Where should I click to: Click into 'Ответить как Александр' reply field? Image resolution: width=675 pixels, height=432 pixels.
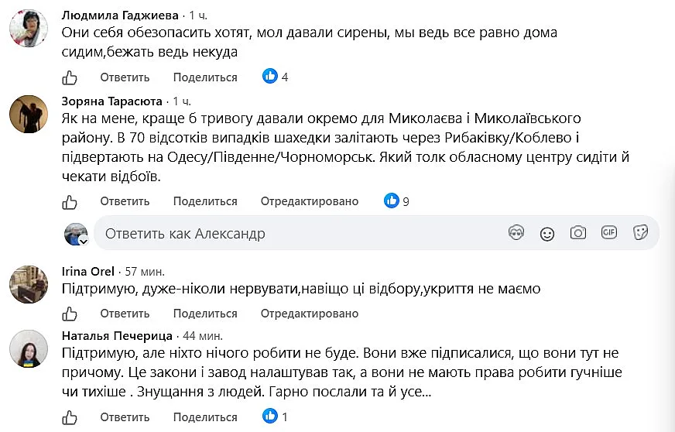pyautogui.click(x=301, y=234)
